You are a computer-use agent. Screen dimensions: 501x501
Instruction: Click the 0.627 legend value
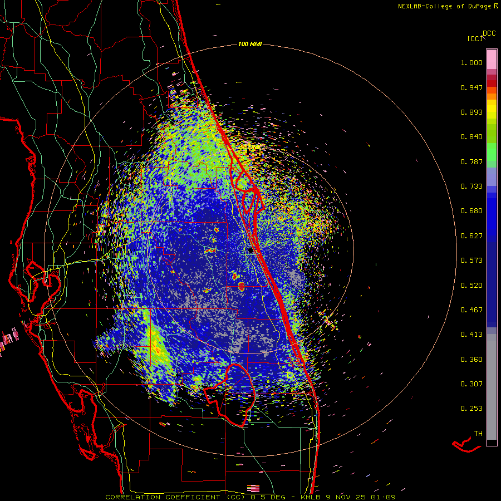coord(471,236)
